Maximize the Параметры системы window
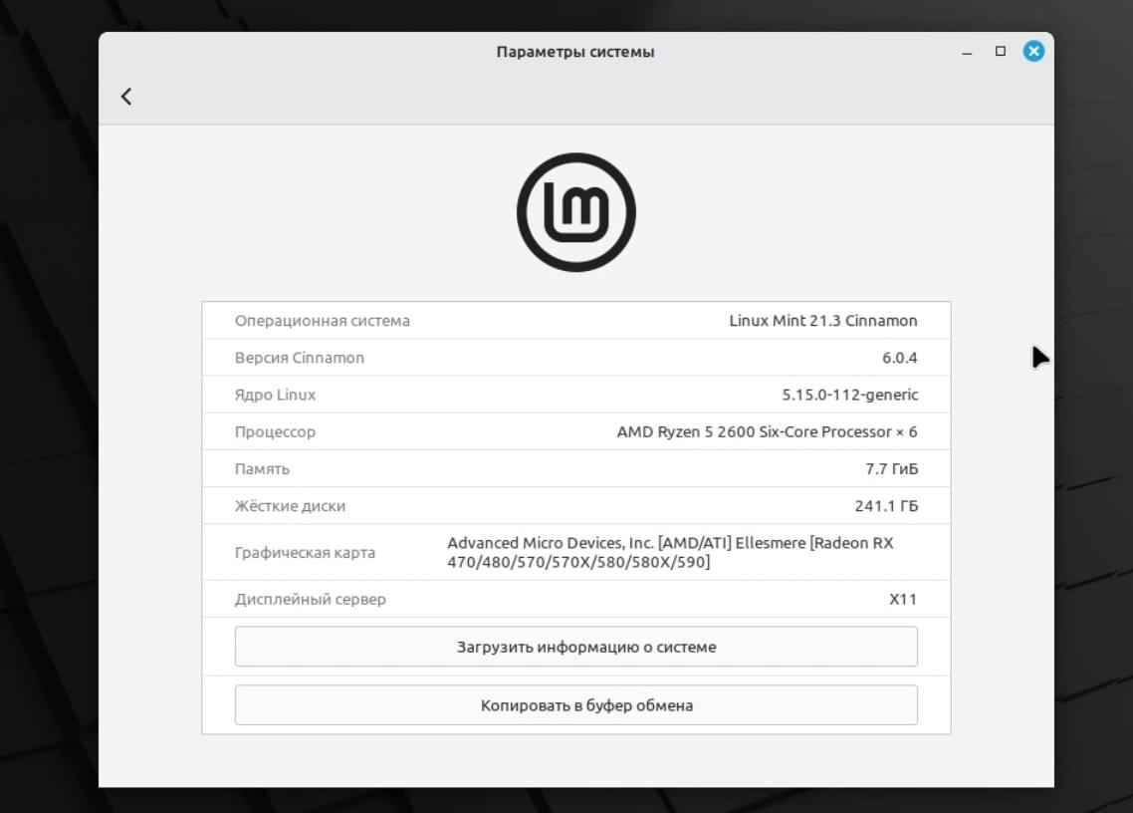 [x=1000, y=52]
